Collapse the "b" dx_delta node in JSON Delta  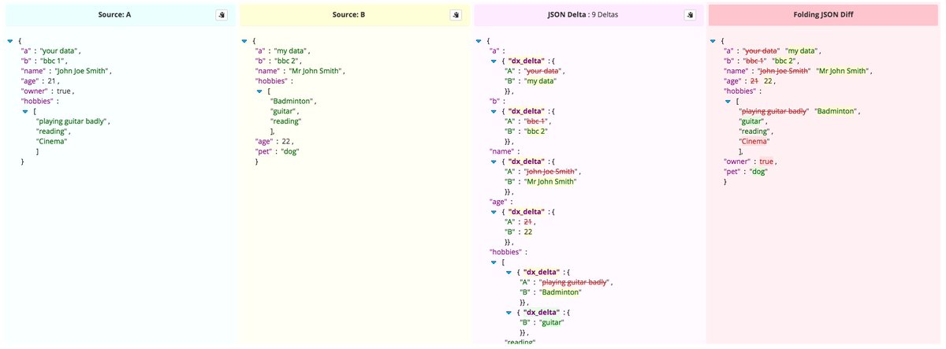coord(493,111)
